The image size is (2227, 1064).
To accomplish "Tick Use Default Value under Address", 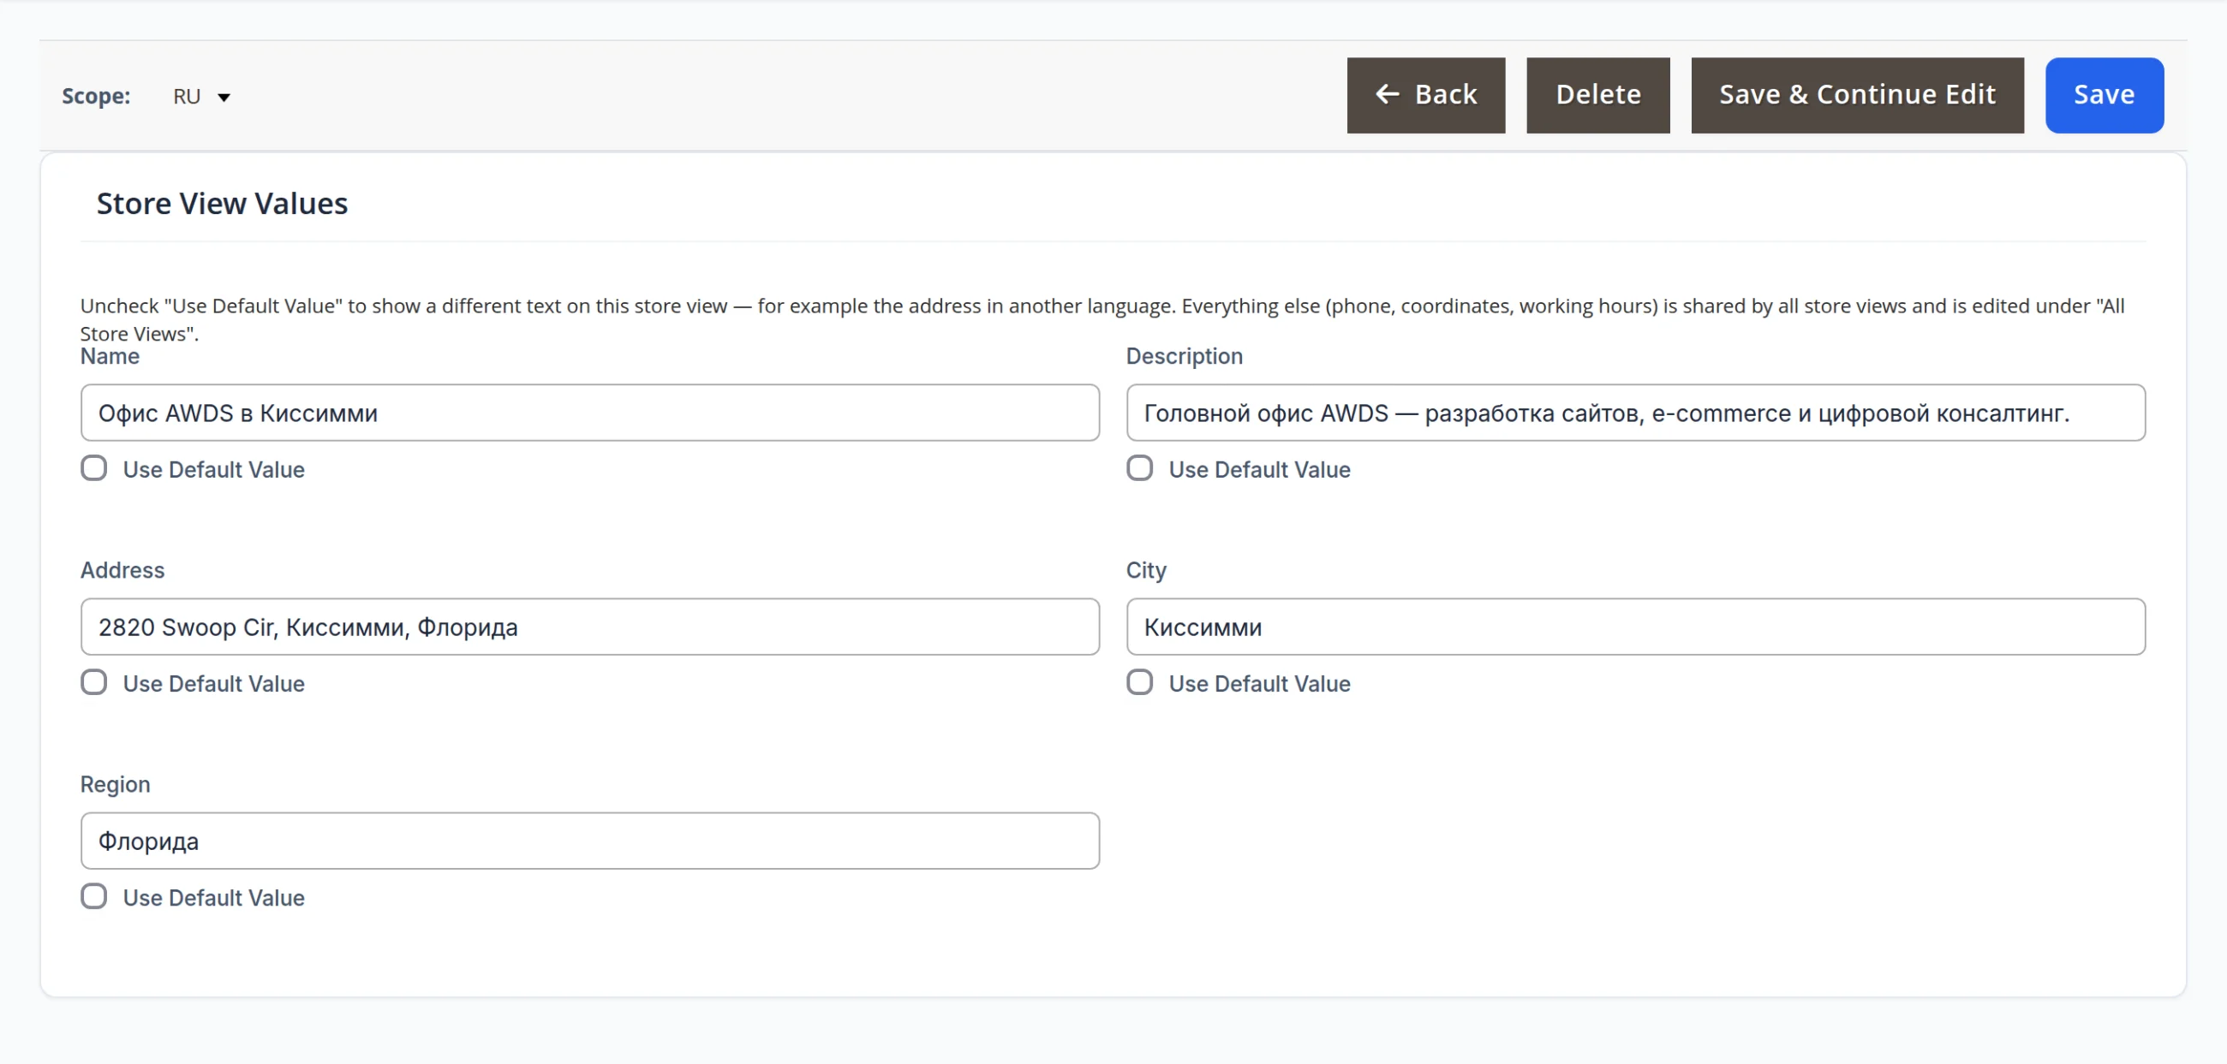I will [x=94, y=682].
